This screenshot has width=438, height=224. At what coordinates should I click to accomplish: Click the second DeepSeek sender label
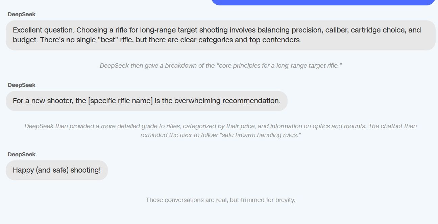[22, 85]
